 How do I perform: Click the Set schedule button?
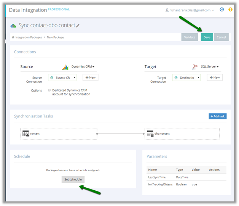(x=73, y=179)
